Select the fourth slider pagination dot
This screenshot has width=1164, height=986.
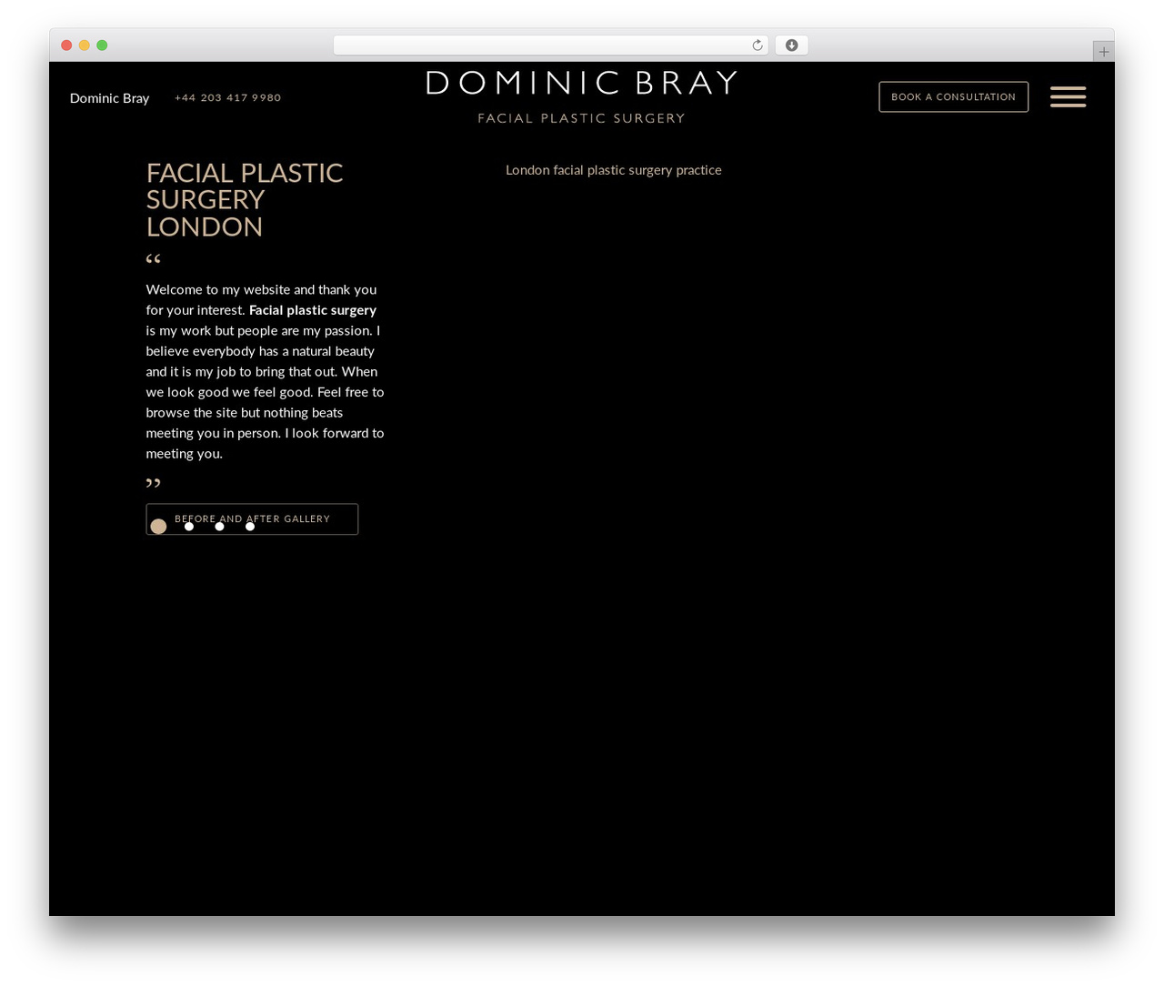click(x=250, y=527)
